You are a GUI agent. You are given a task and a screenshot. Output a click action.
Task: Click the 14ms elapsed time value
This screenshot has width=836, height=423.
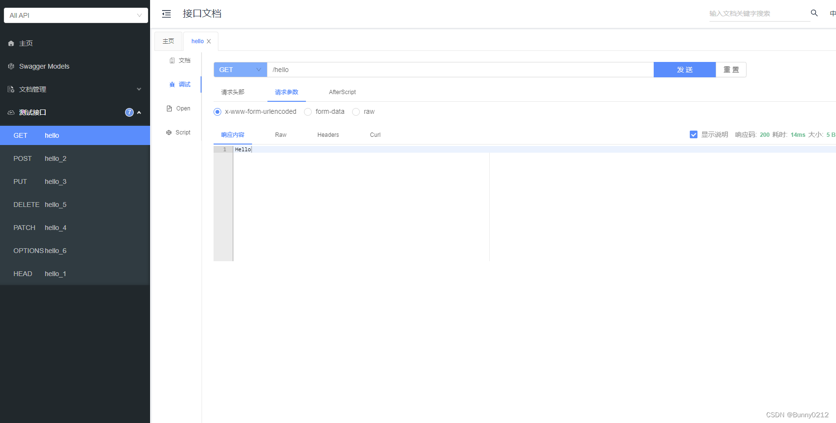coord(798,135)
